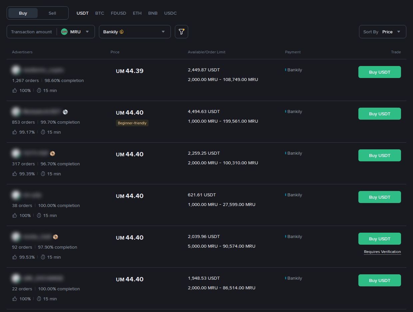
Task: Open the Sort By Price dropdown
Action: tap(383, 32)
